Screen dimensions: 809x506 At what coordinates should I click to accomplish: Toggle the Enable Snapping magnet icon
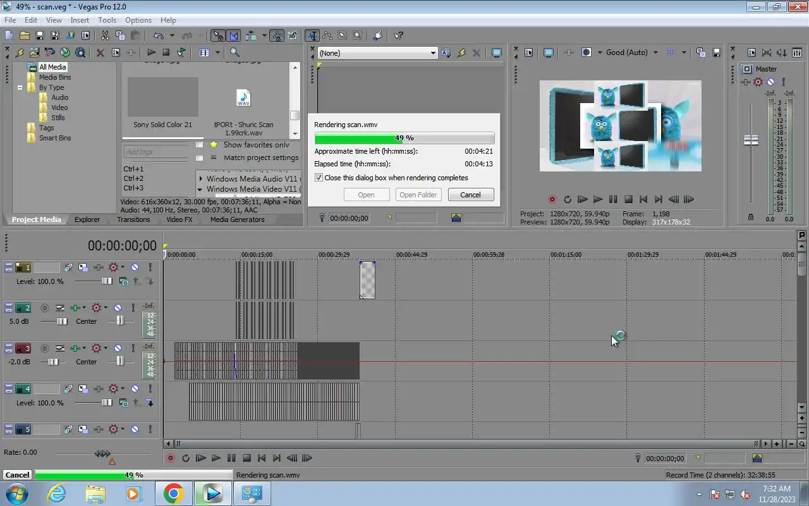point(218,35)
